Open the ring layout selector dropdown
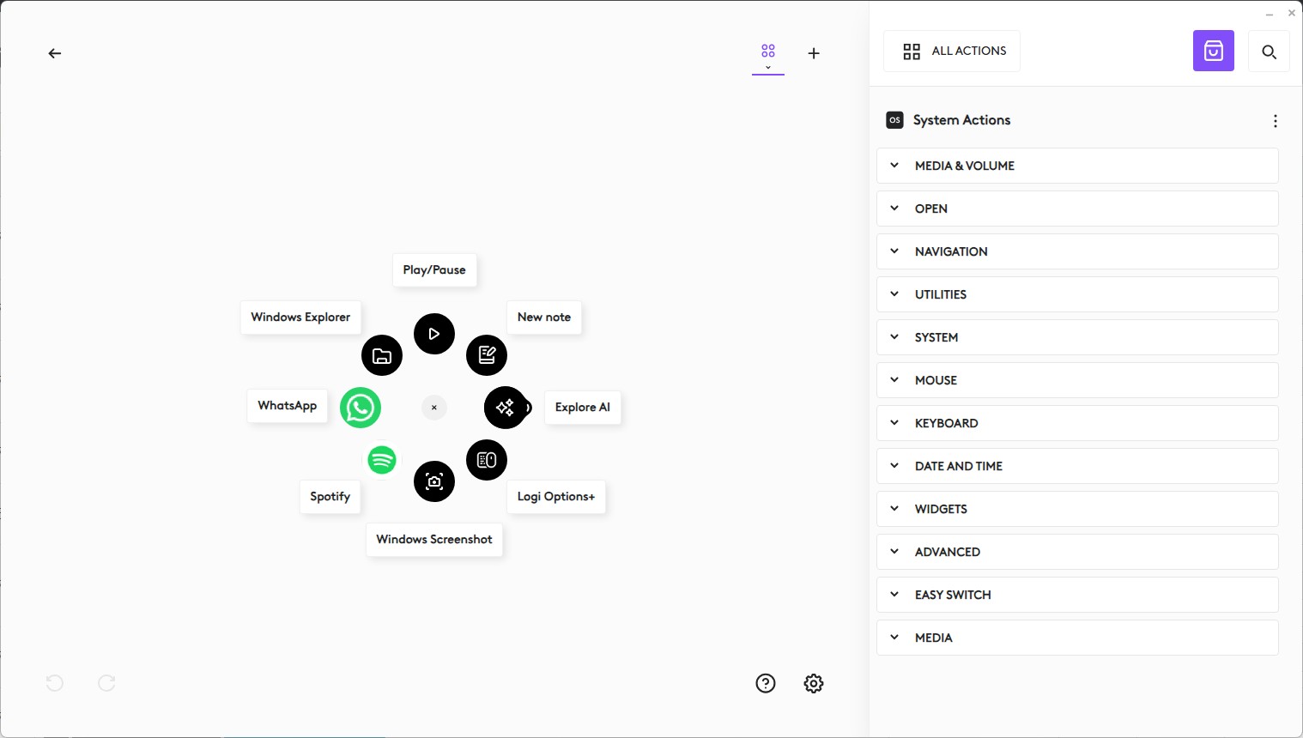The height and width of the screenshot is (738, 1303). pyautogui.click(x=768, y=56)
